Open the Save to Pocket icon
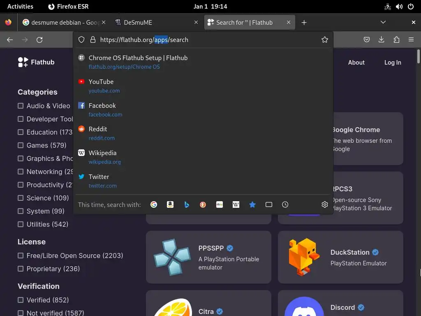This screenshot has height=316, width=421. pos(366,40)
